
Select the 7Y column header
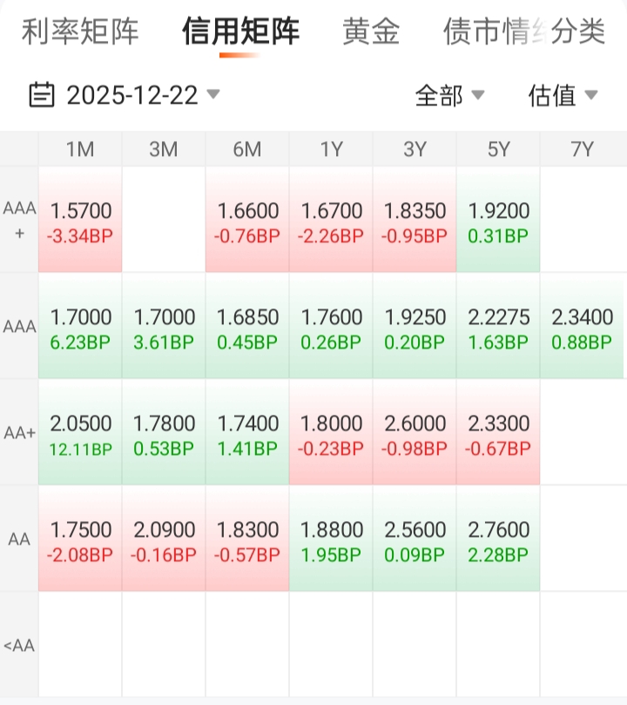coord(582,149)
